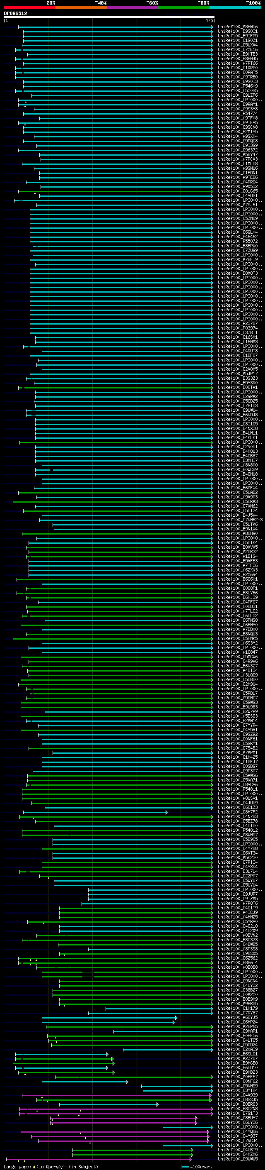The image size is (265, 1170).
Task: Select hit UniRef100_A8HW56
Action: [238, 27]
